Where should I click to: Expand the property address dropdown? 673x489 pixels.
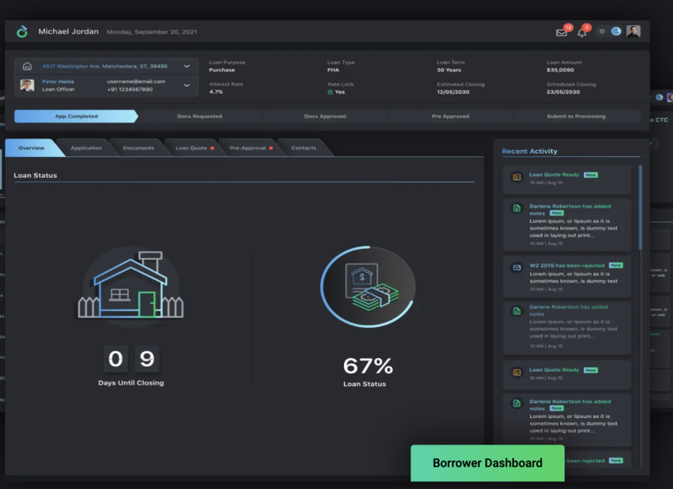point(186,66)
